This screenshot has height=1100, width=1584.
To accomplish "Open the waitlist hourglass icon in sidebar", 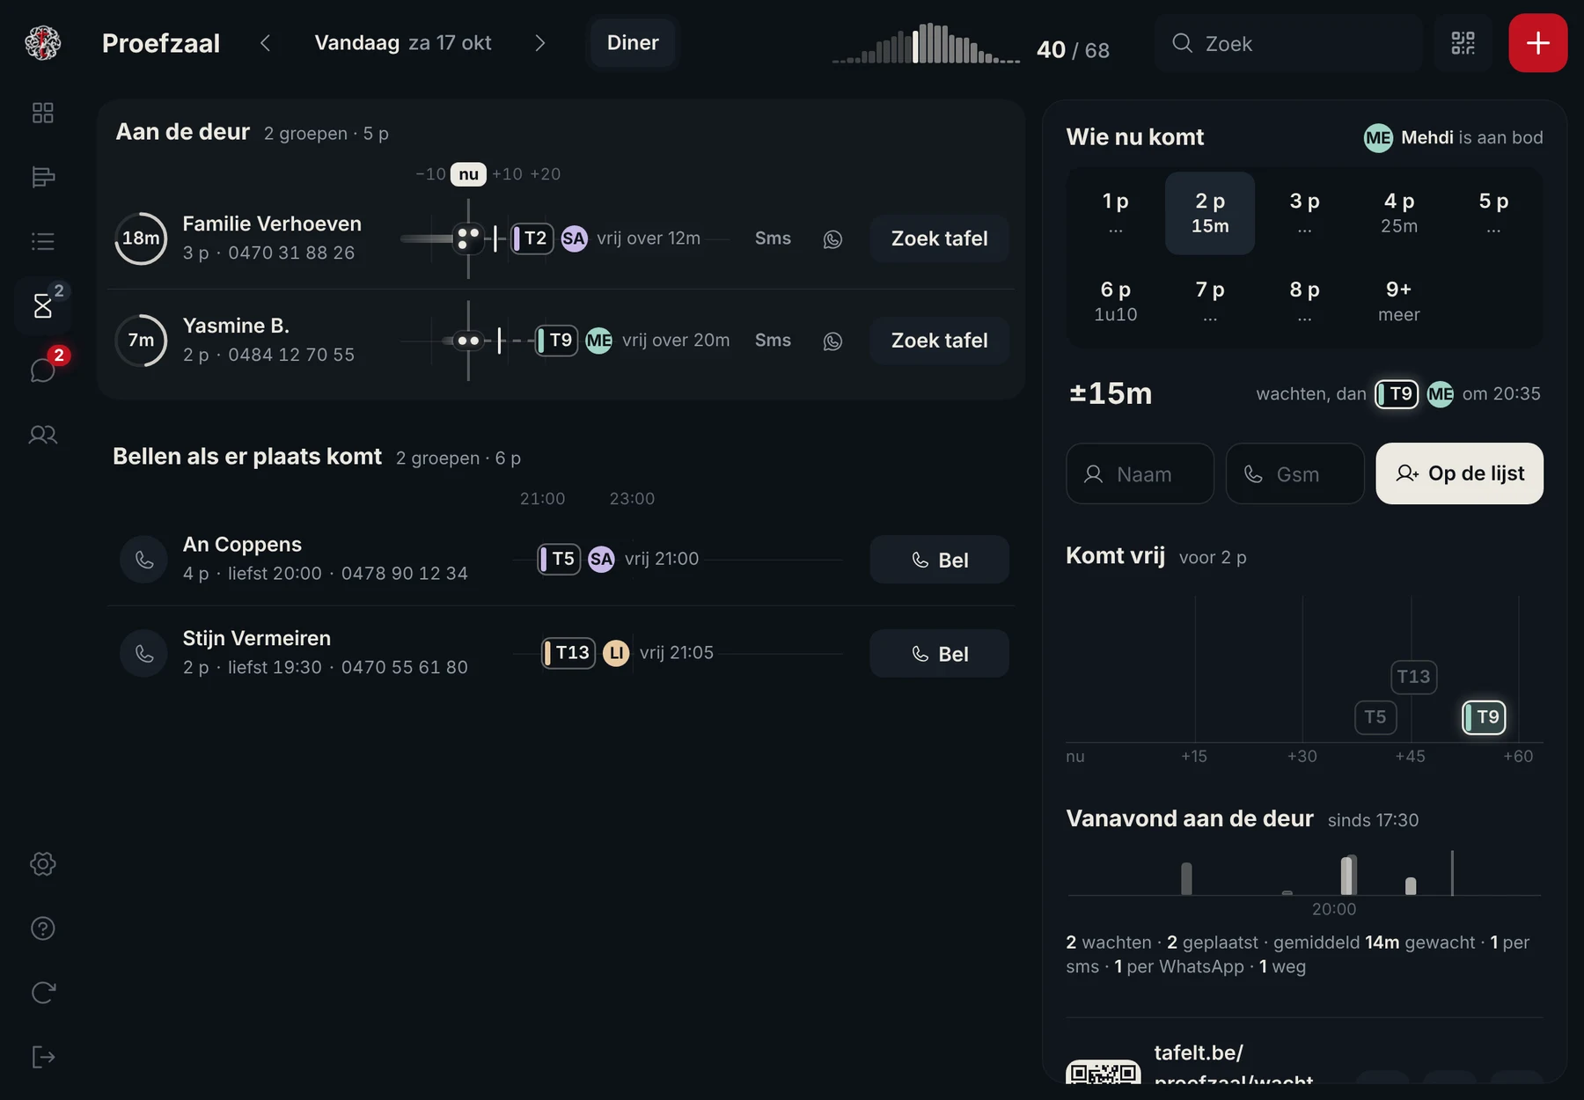I will point(42,305).
